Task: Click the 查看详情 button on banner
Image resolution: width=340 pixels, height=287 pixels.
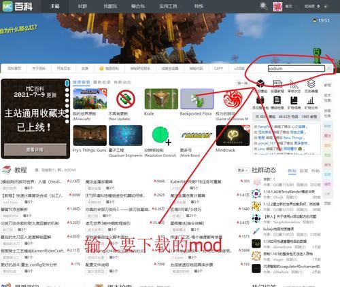Action: pyautogui.click(x=35, y=150)
